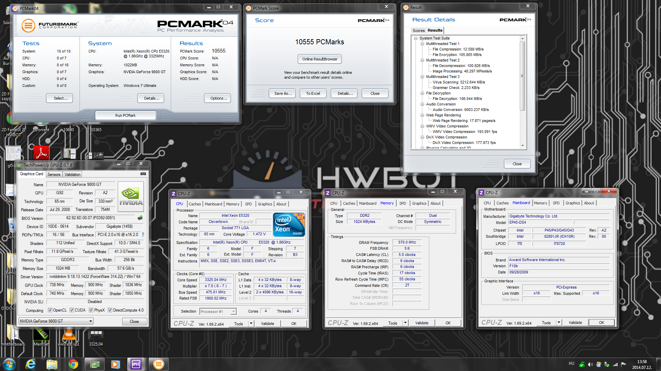This screenshot has width=661, height=371.
Task: Click Validate in CPU-Z Mainboard window
Action: [575, 323]
